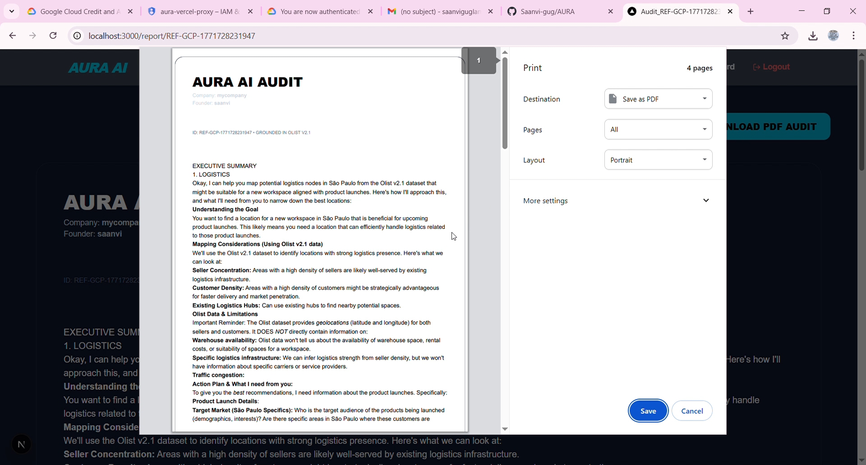866x465 pixels.
Task: Click 'EXECUTIVE SUMMARY' text in preview
Action: 225,166
